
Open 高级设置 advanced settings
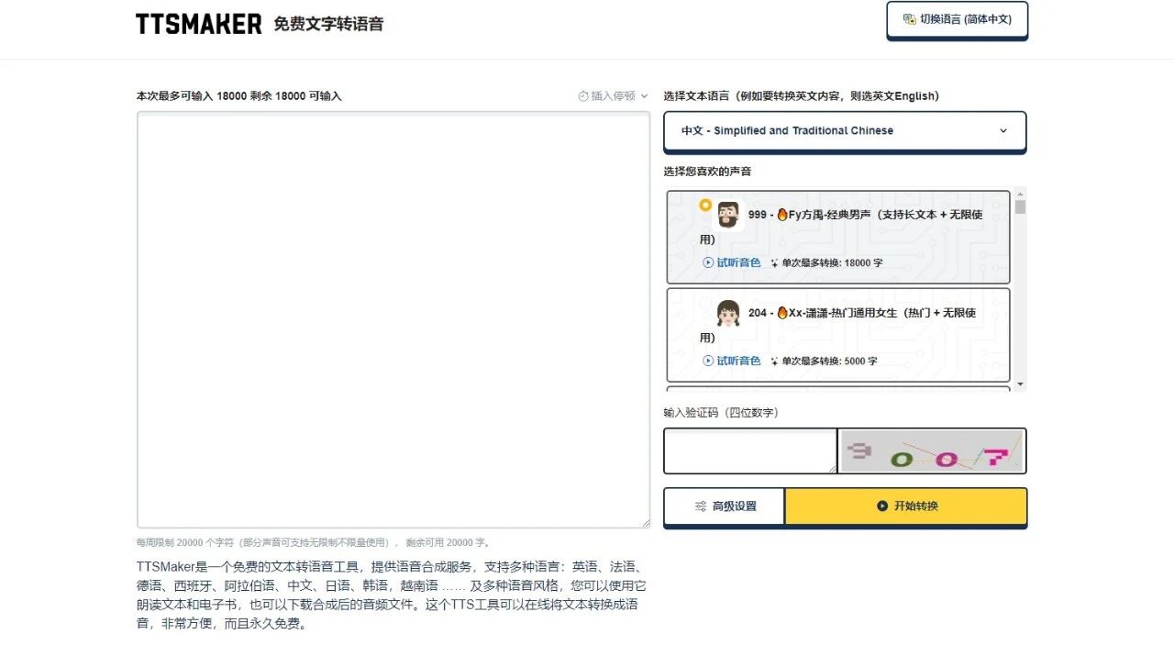pos(723,506)
